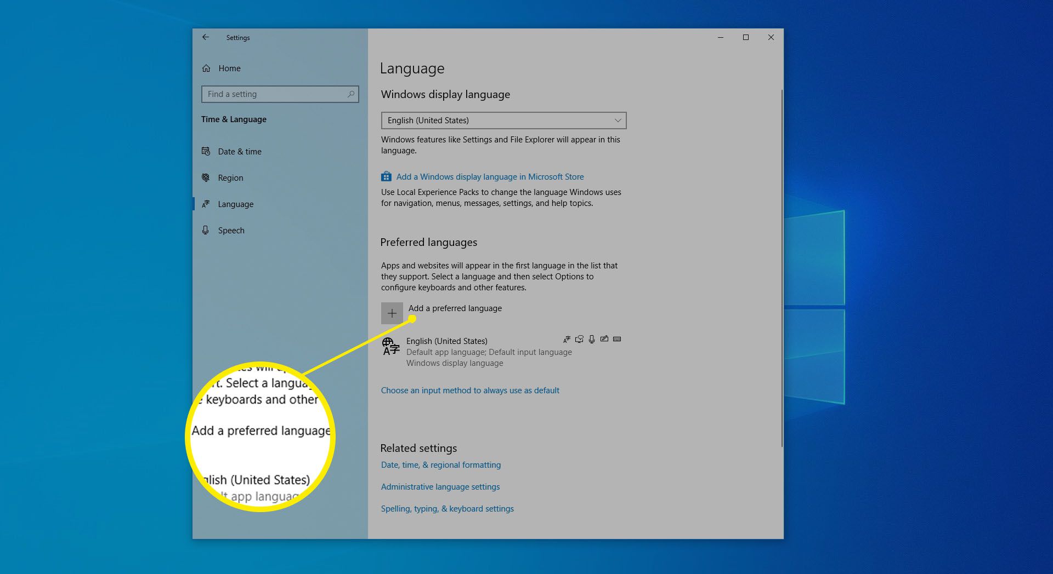Image resolution: width=1053 pixels, height=574 pixels.
Task: Open Add a Windows display language in Microsoft Store
Action: click(x=490, y=177)
